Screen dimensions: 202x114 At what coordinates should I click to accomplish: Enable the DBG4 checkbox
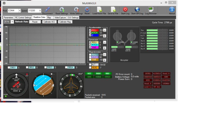[66, 67]
